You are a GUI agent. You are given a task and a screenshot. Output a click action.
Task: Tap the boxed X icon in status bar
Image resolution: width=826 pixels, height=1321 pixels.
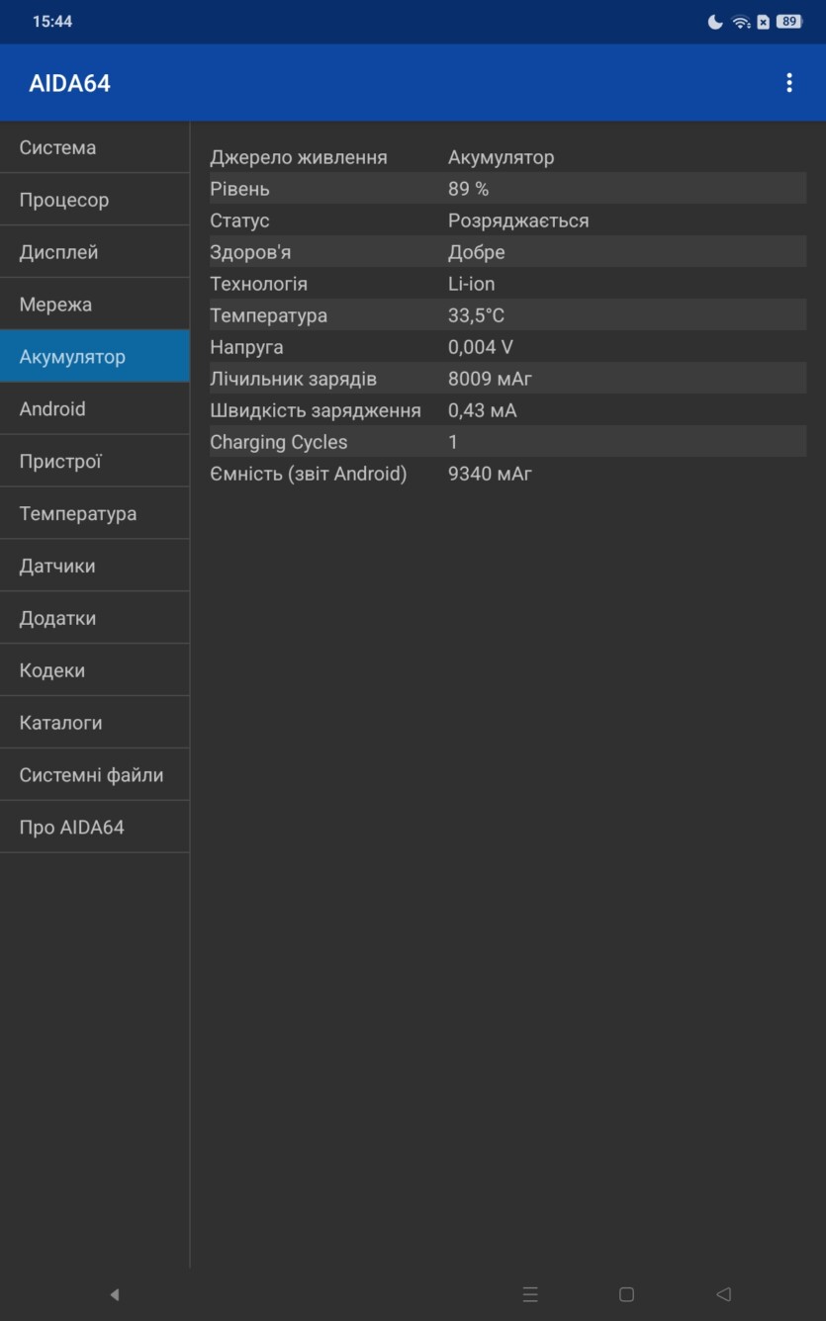click(x=763, y=22)
